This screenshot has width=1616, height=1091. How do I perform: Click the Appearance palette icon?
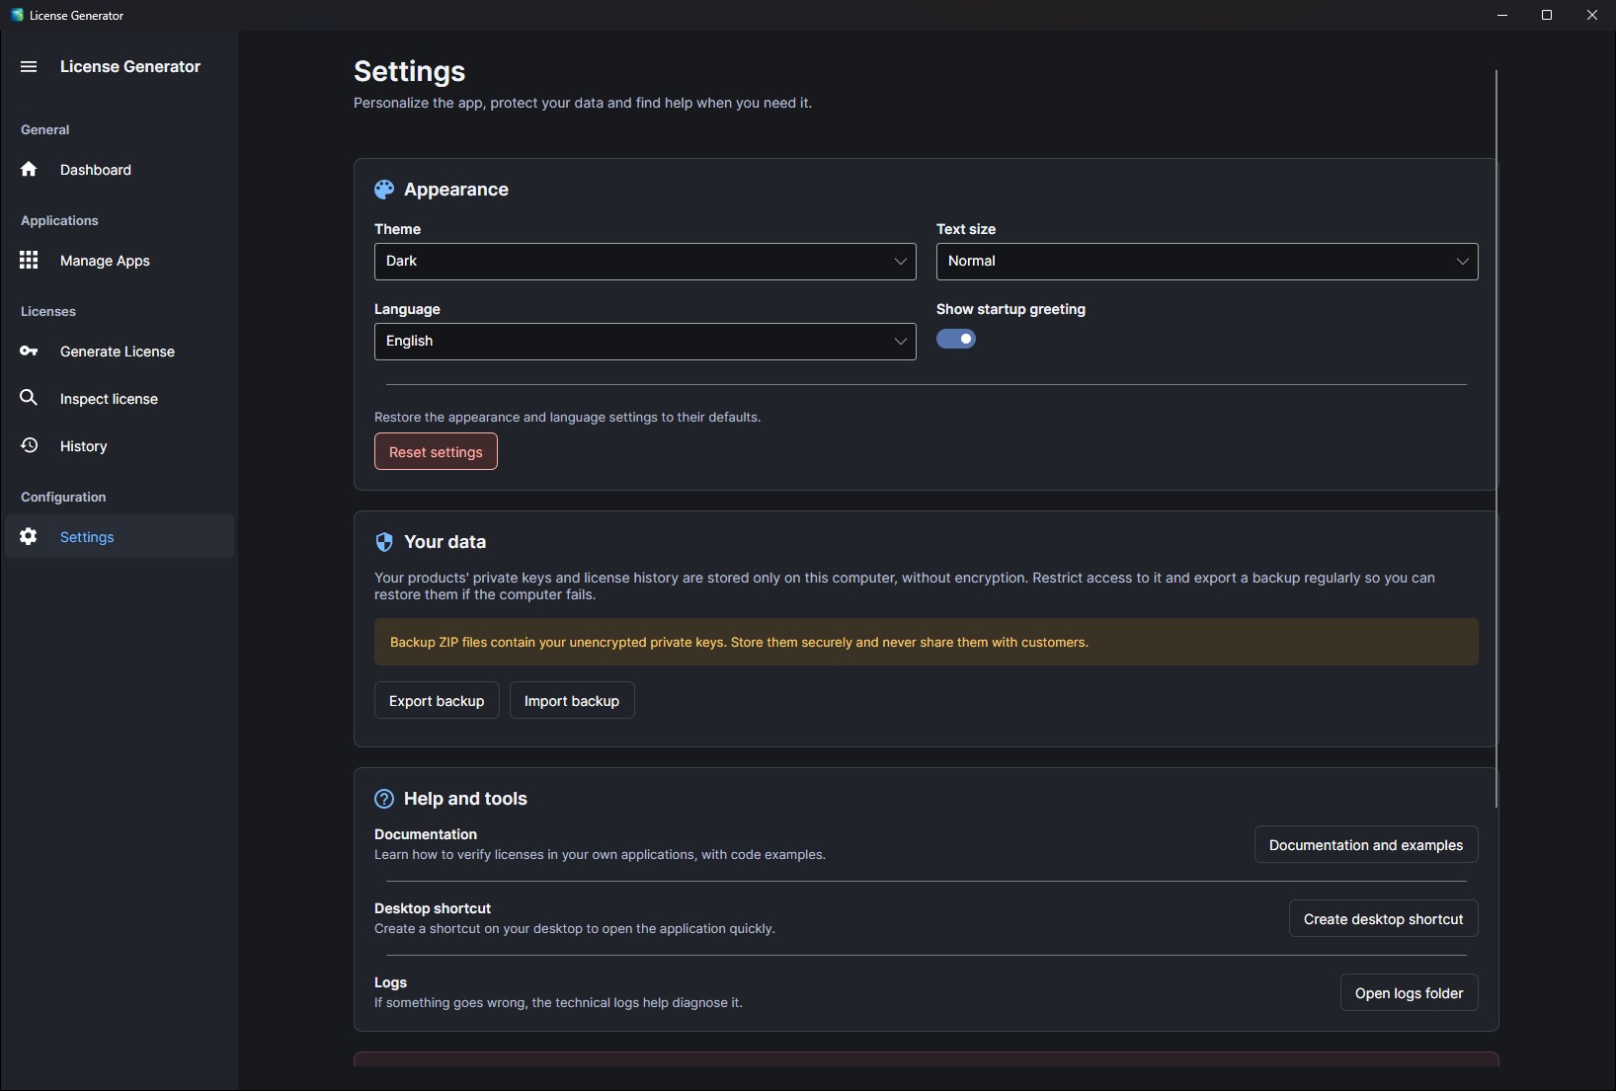pos(384,190)
